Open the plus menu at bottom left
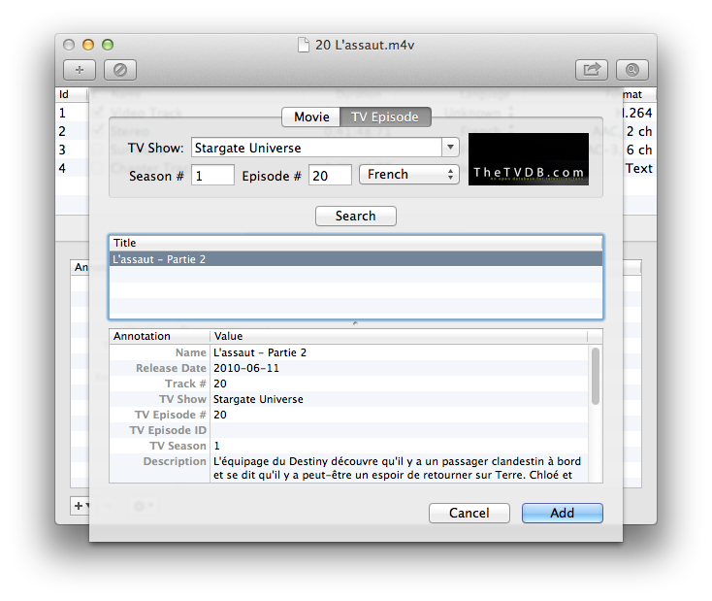712x601 pixels. [81, 506]
